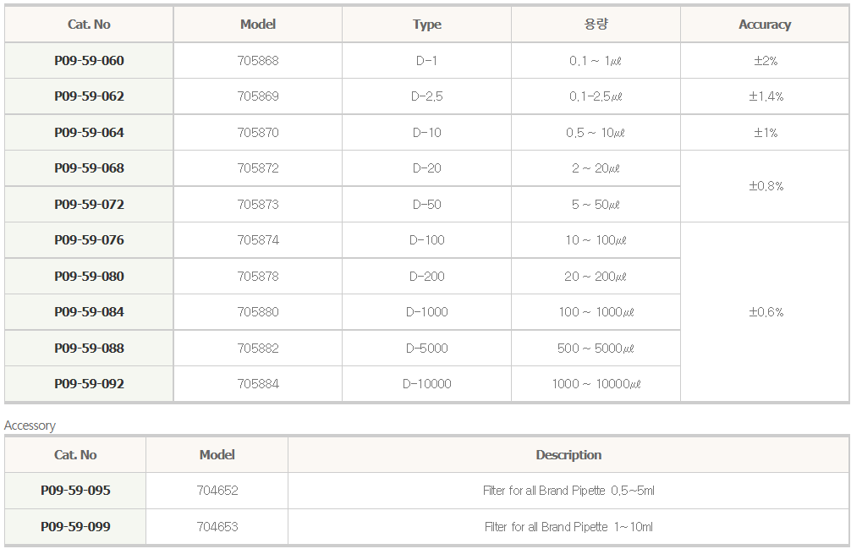
Task: Select catalog number P09-59-092
Action: coord(89,384)
